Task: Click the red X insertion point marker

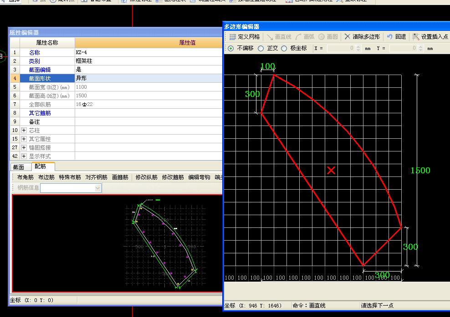Action: coord(331,171)
